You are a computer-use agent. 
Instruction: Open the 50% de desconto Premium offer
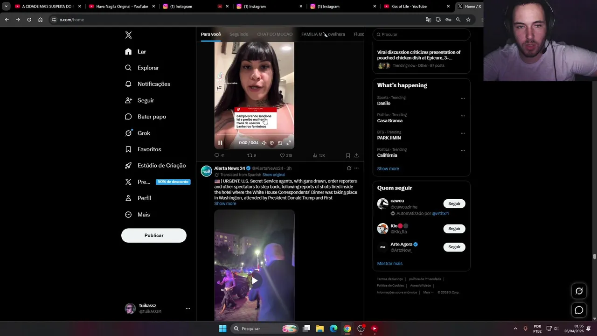173,182
